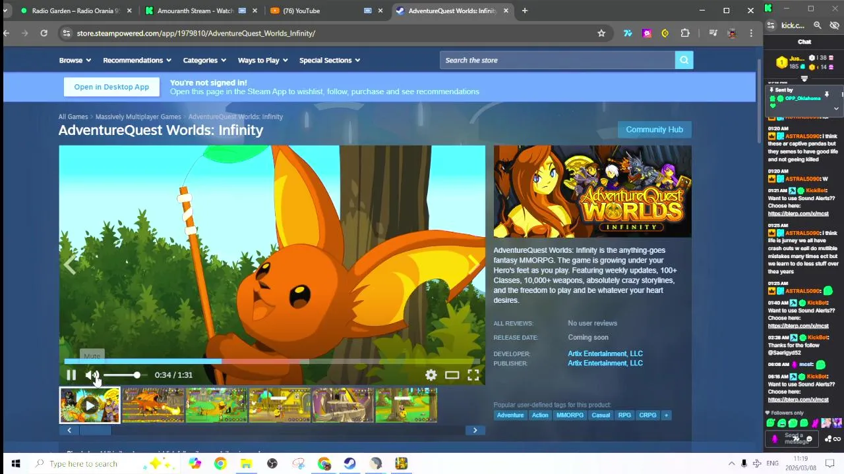The height and width of the screenshot is (474, 844).
Task: Open Special Sections dropdown
Action: [330, 60]
